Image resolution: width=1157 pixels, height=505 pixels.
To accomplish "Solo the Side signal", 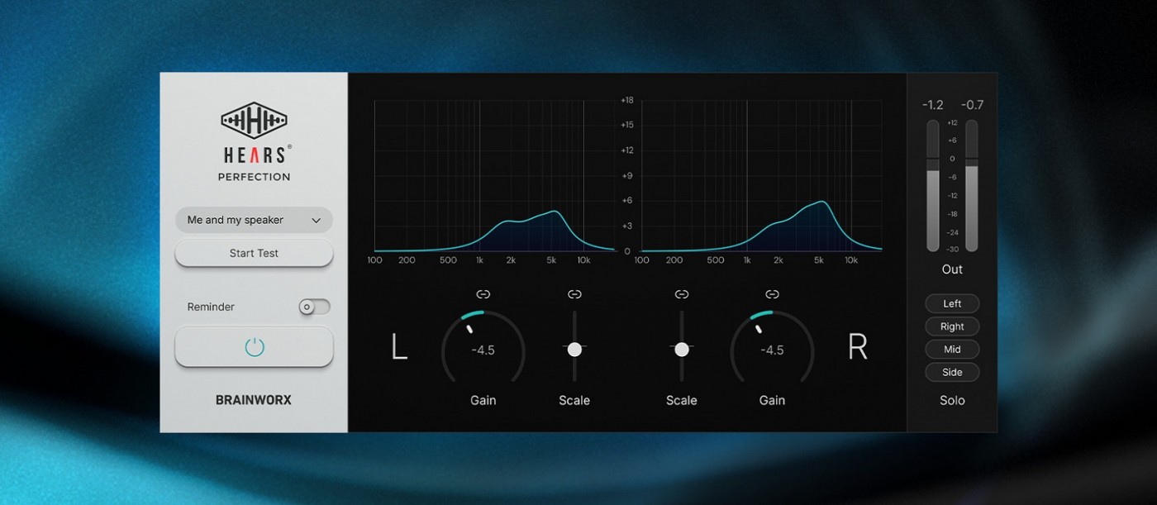I will (952, 373).
